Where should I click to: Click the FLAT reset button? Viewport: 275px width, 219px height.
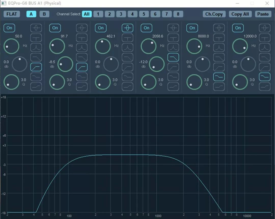[x=12, y=14]
